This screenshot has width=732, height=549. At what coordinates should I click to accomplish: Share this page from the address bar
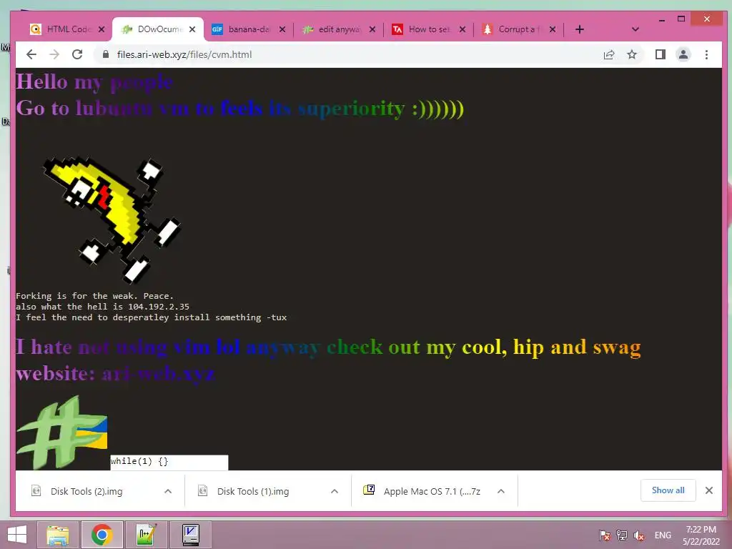point(609,54)
